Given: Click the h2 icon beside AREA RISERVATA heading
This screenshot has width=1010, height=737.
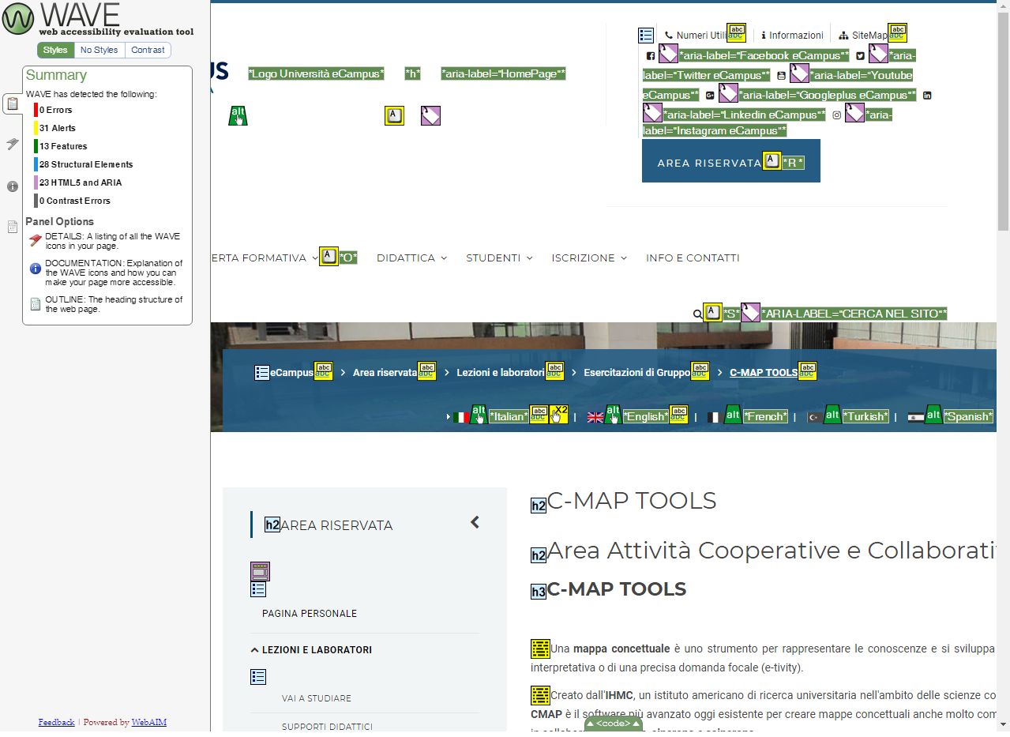Looking at the screenshot, I should point(272,525).
